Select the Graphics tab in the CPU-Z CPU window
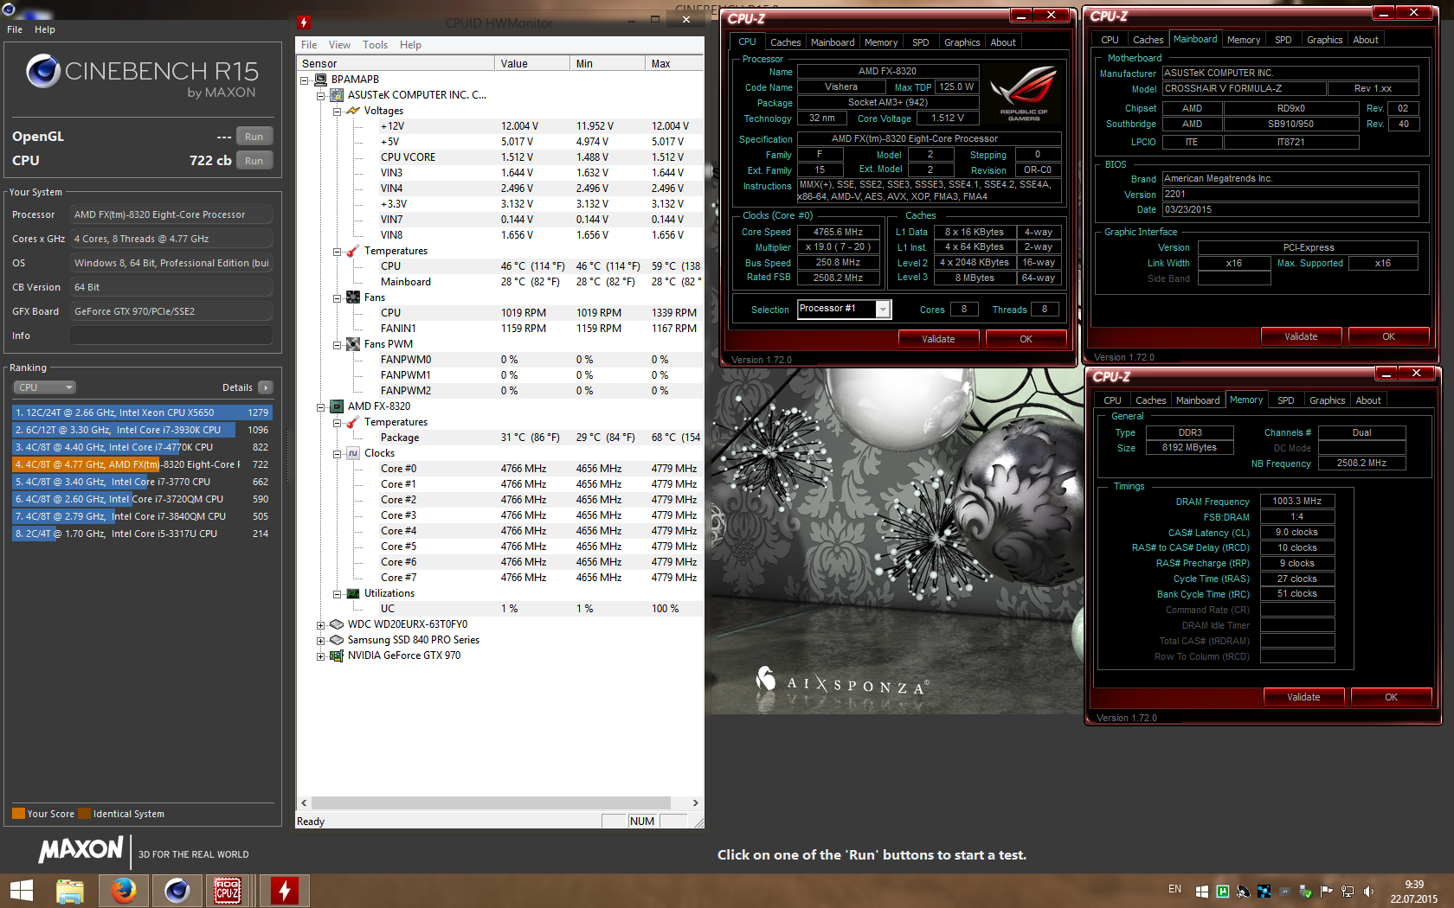Image resolution: width=1454 pixels, height=908 pixels. (962, 42)
